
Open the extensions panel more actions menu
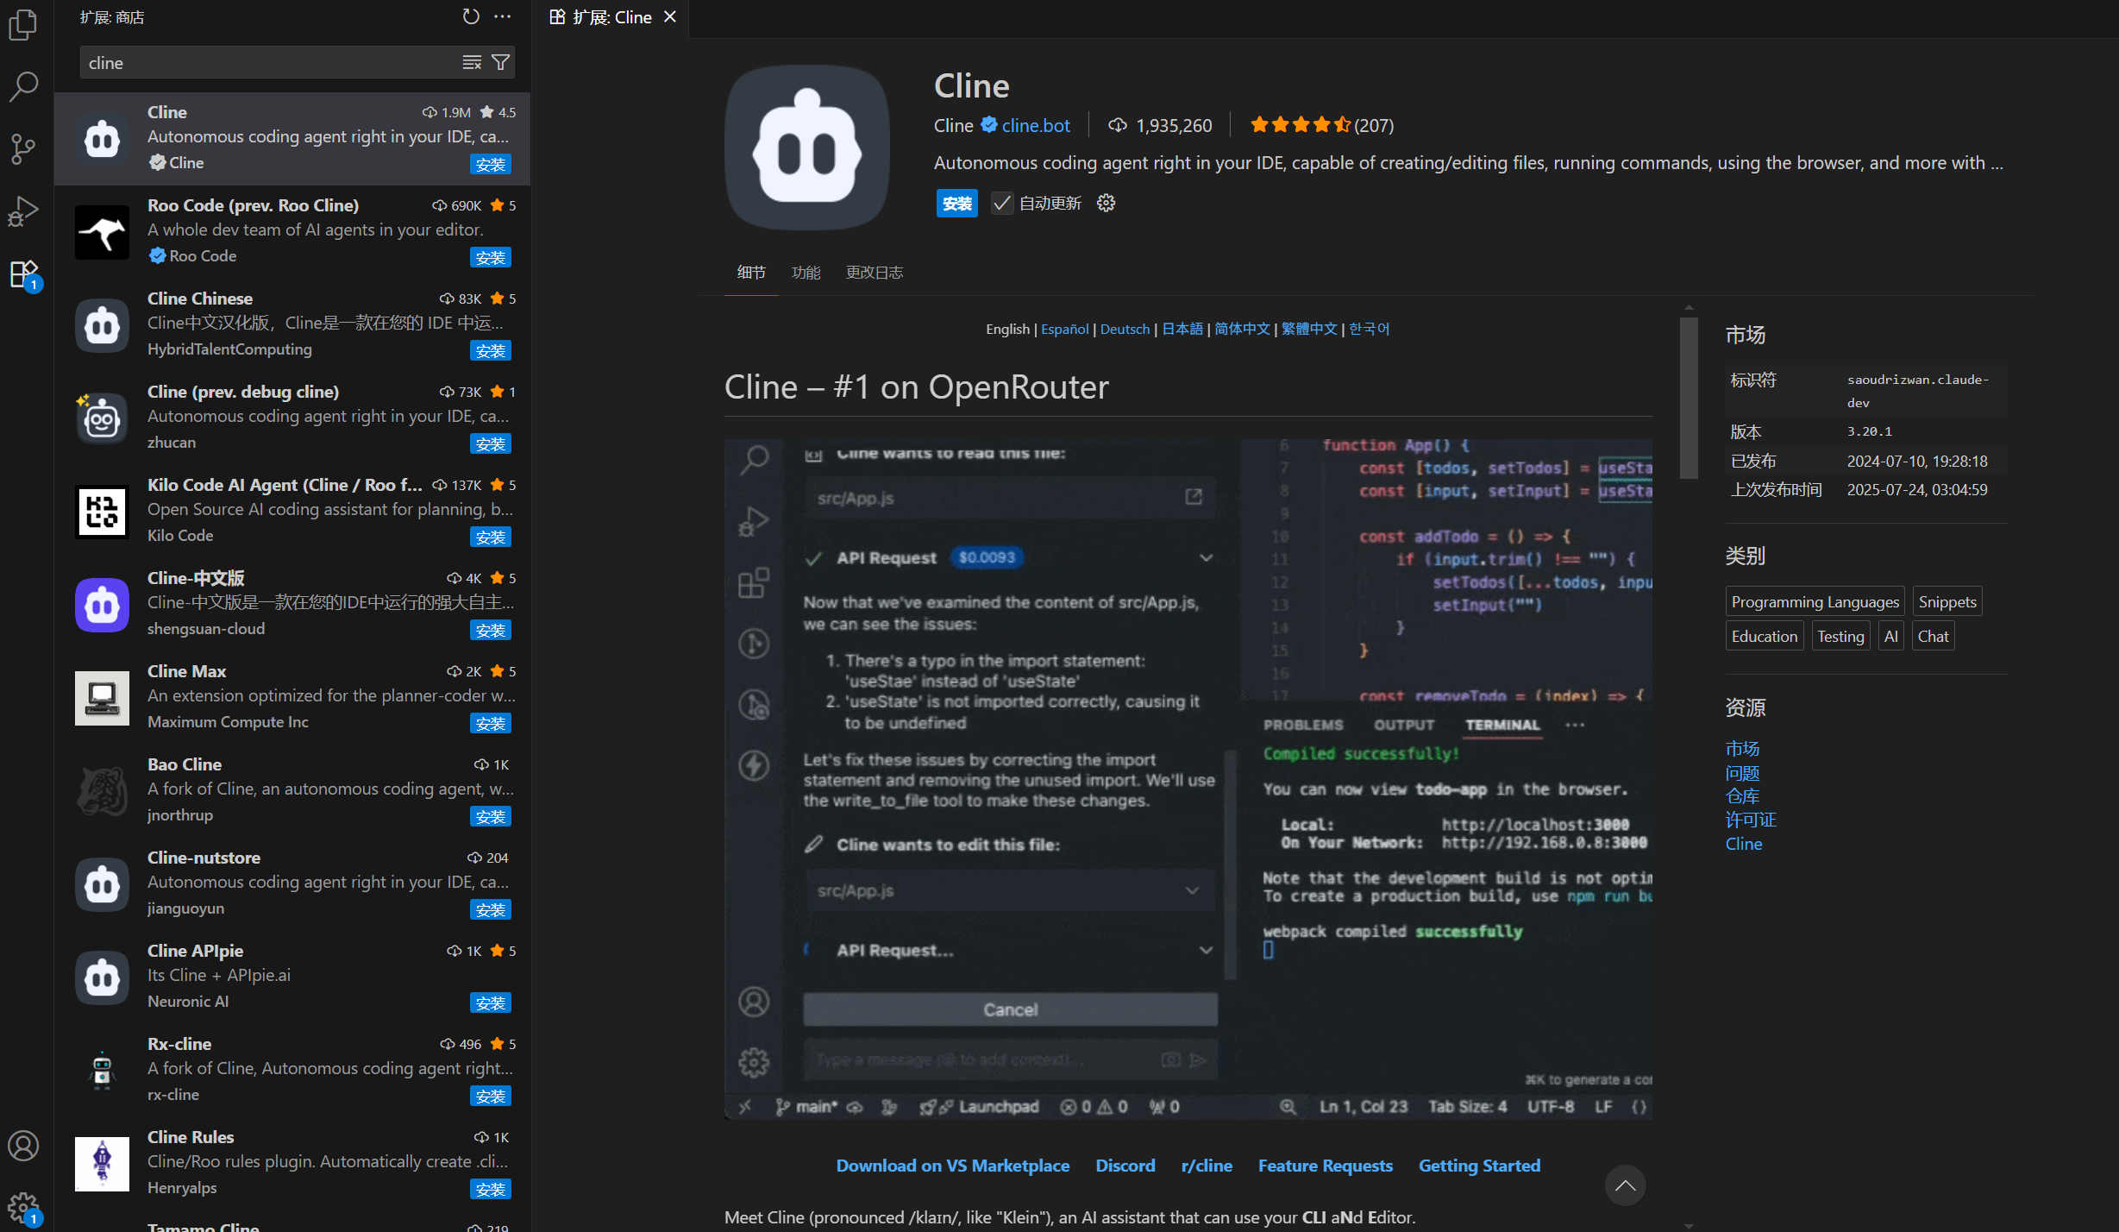tap(504, 16)
